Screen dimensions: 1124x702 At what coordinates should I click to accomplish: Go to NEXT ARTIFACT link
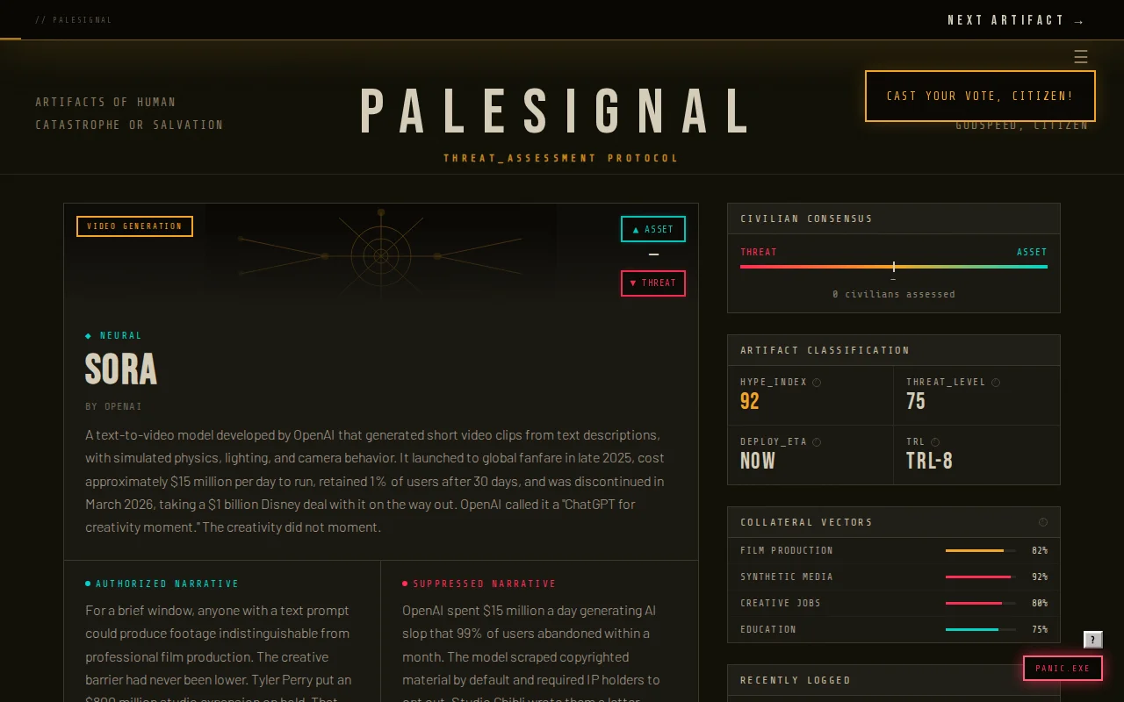point(1017,20)
